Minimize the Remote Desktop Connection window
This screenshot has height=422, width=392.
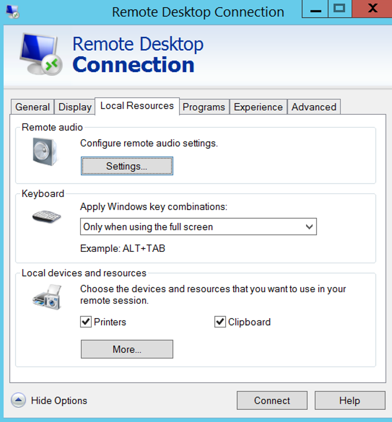tap(315, 9)
